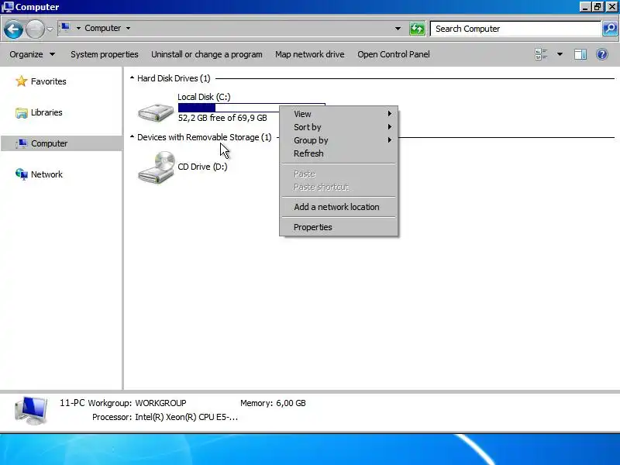This screenshot has width=620, height=465.
Task: Click the greyed Forward navigation button
Action: 35,29
